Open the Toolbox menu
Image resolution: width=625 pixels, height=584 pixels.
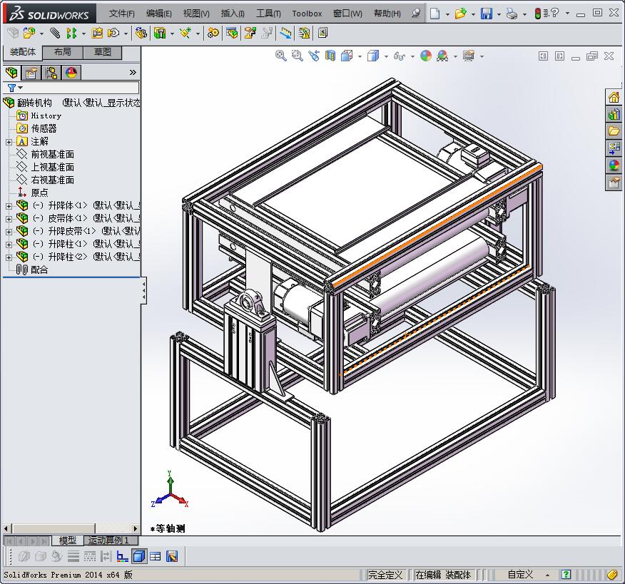coord(307,14)
